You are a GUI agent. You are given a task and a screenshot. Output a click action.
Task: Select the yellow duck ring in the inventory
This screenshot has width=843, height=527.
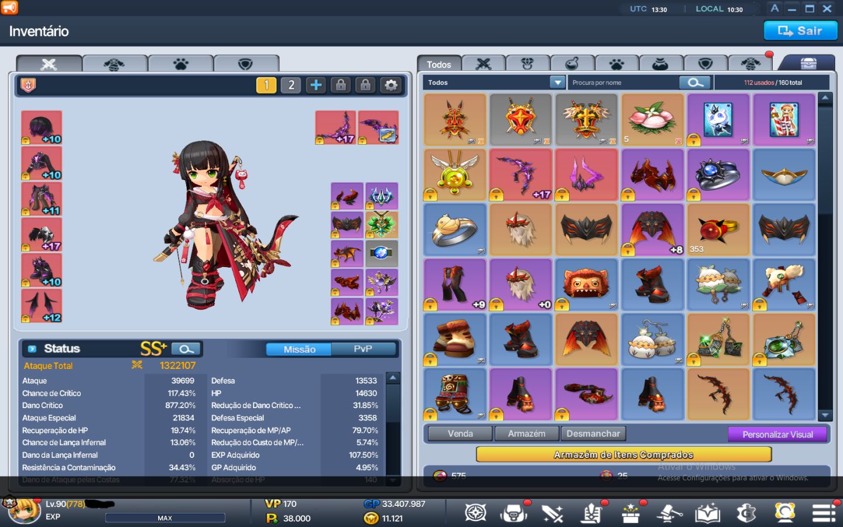455,230
